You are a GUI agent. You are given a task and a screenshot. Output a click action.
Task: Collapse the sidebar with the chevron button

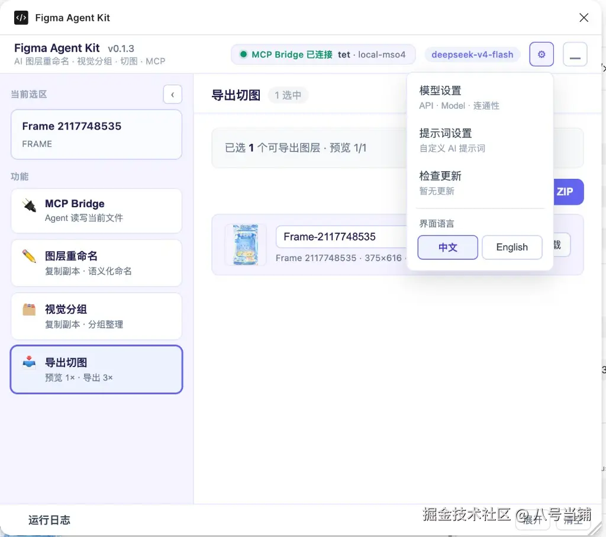pos(172,94)
